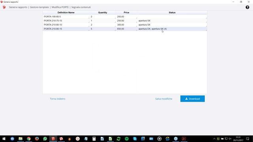Open the green spreadsheet app on the taskbar
253x142 pixels.
(x=110, y=138)
